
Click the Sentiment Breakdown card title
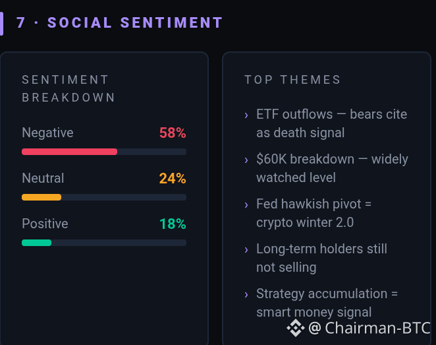[68, 88]
